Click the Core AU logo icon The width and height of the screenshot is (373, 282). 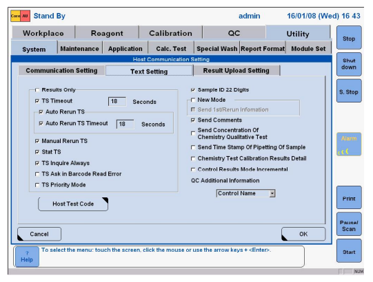pos(20,16)
